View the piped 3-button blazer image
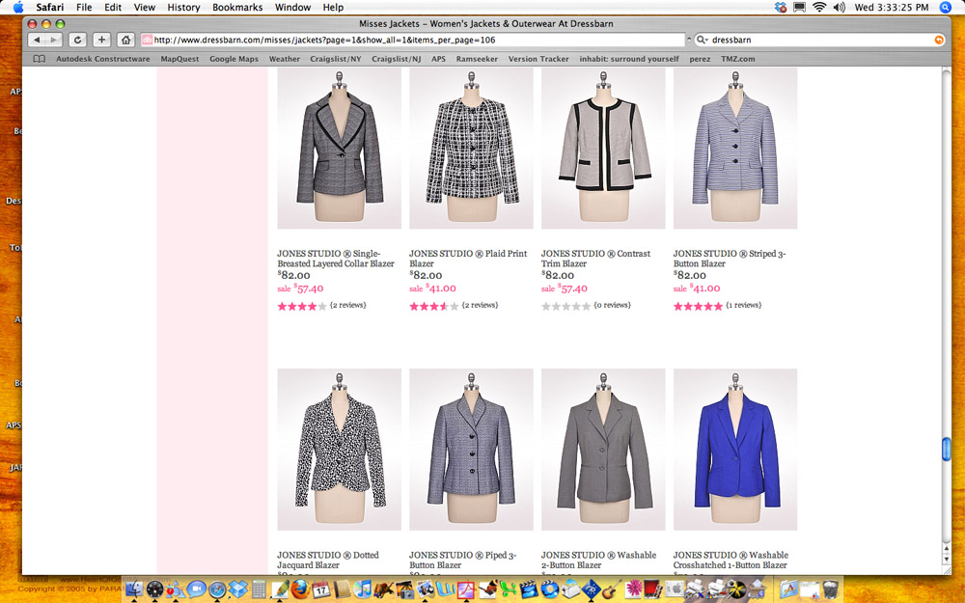This screenshot has height=603, width=965. [472, 450]
